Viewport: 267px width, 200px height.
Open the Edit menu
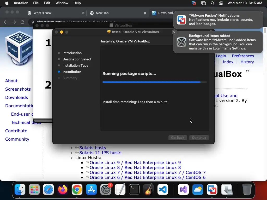(x=47, y=3)
